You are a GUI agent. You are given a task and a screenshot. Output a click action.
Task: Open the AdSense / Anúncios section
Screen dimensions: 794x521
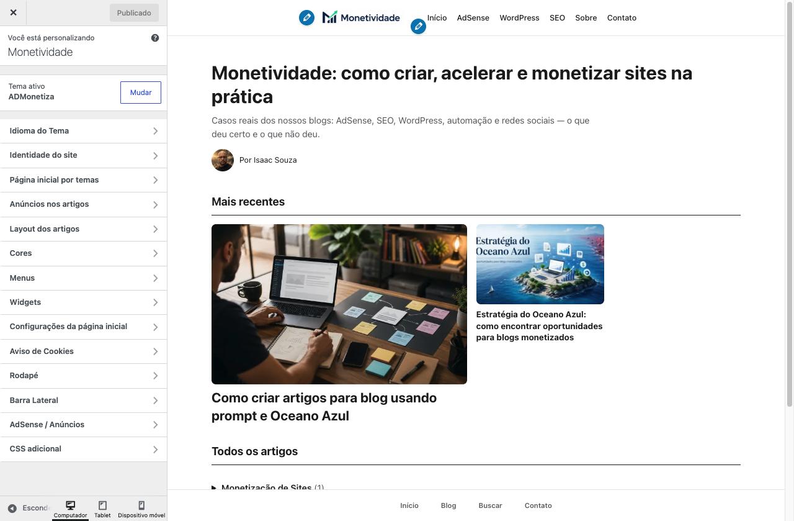point(83,425)
